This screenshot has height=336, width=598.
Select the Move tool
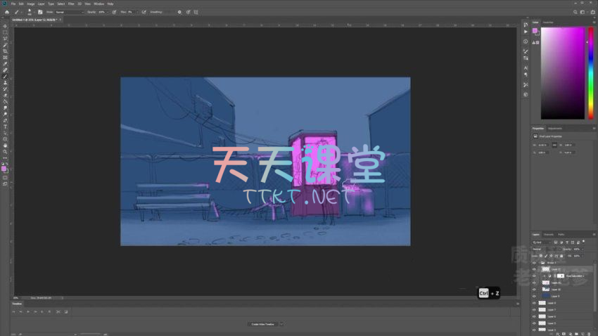[x=5, y=26]
